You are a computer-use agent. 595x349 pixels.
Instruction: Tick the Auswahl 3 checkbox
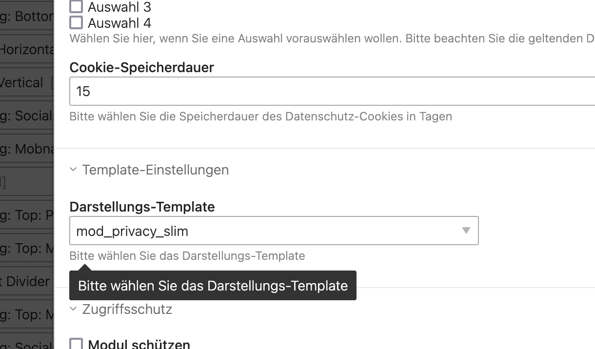point(76,7)
